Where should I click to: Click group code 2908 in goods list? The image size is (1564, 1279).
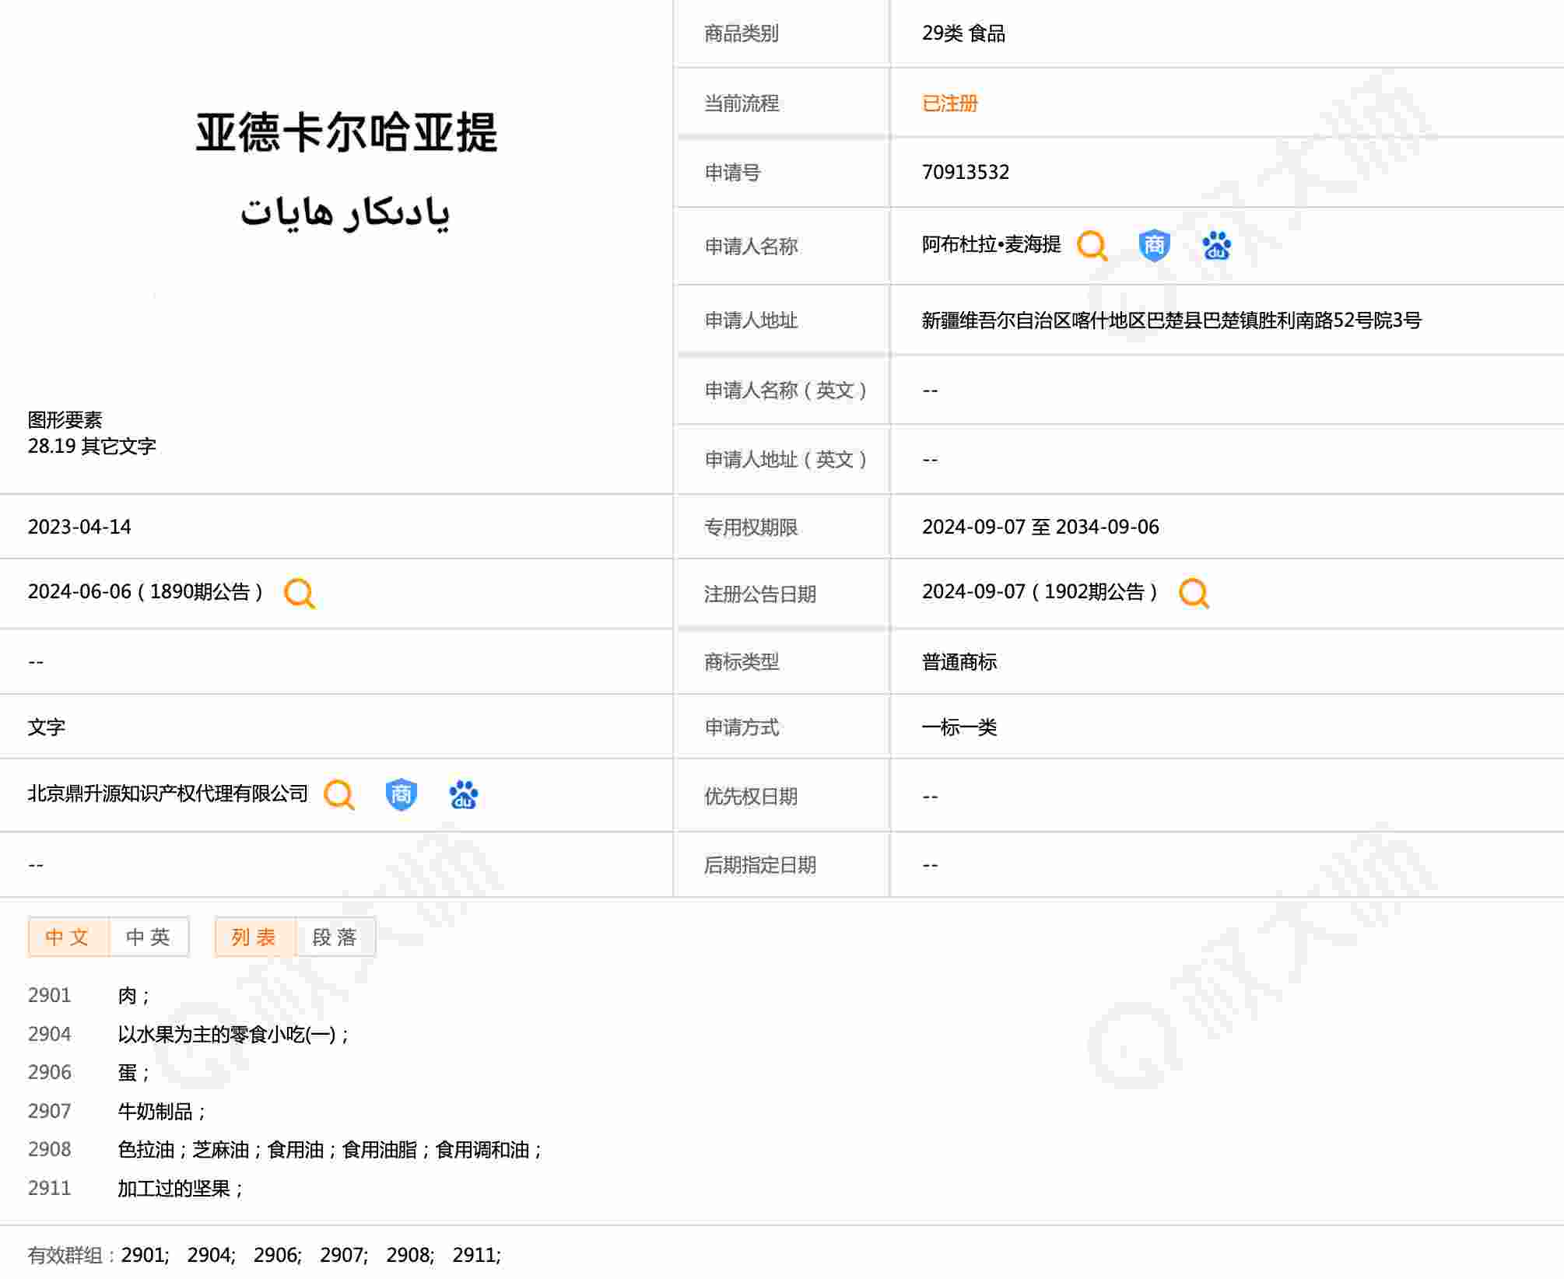(49, 1150)
